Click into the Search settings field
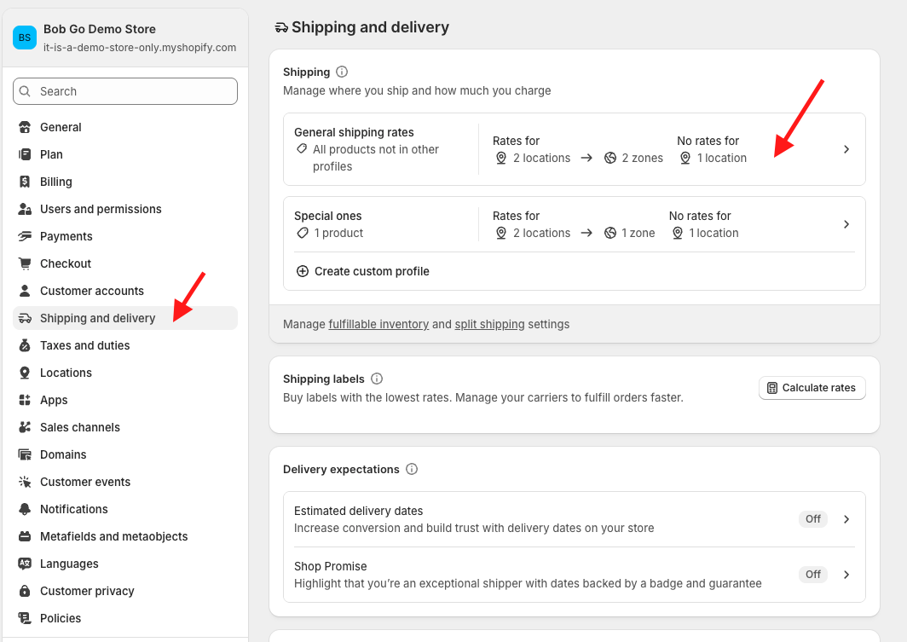The image size is (907, 642). 125,91
